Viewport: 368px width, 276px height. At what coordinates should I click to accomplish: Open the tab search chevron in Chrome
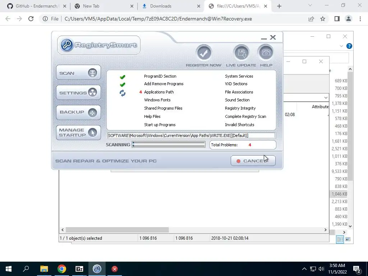(310, 5)
